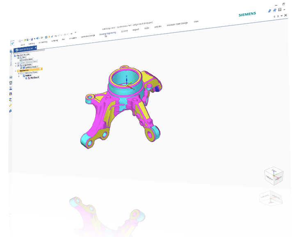Click the Part Copy feature icon in the tree
295x237 pixels.
coord(29,78)
